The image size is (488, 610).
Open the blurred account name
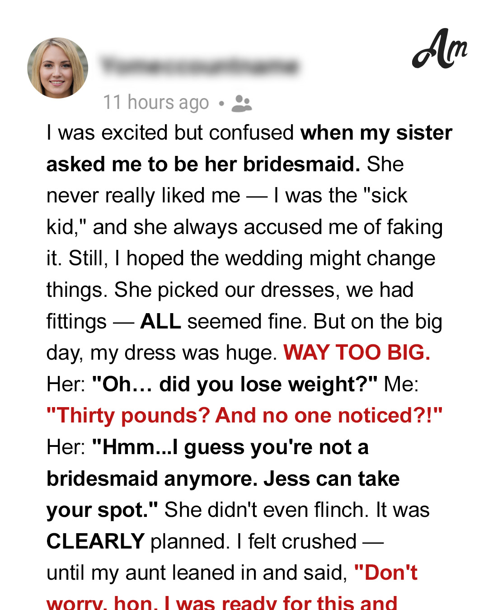point(199,66)
